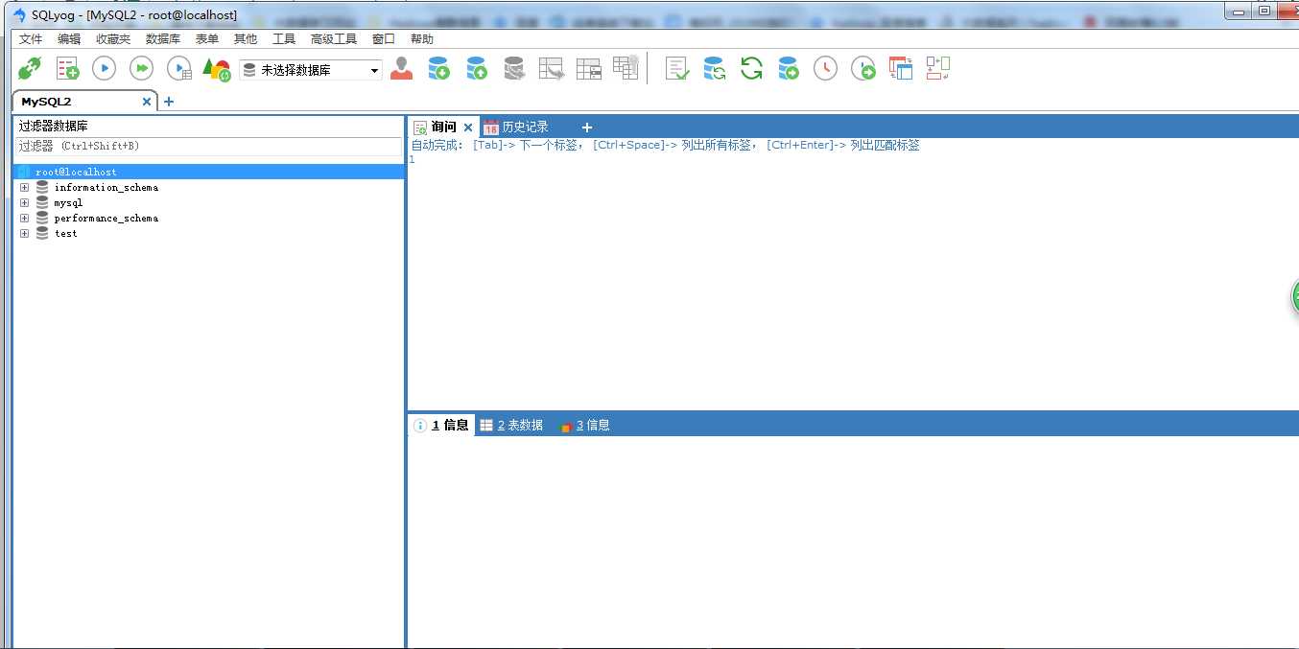
Task: Click the schema diagram boxes icon
Action: coord(938,68)
